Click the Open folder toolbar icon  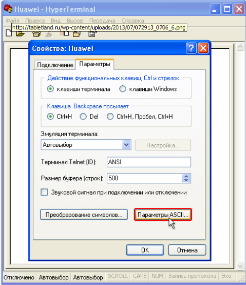tap(20, 34)
